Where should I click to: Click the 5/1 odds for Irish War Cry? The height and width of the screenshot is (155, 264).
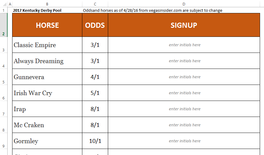click(x=95, y=93)
